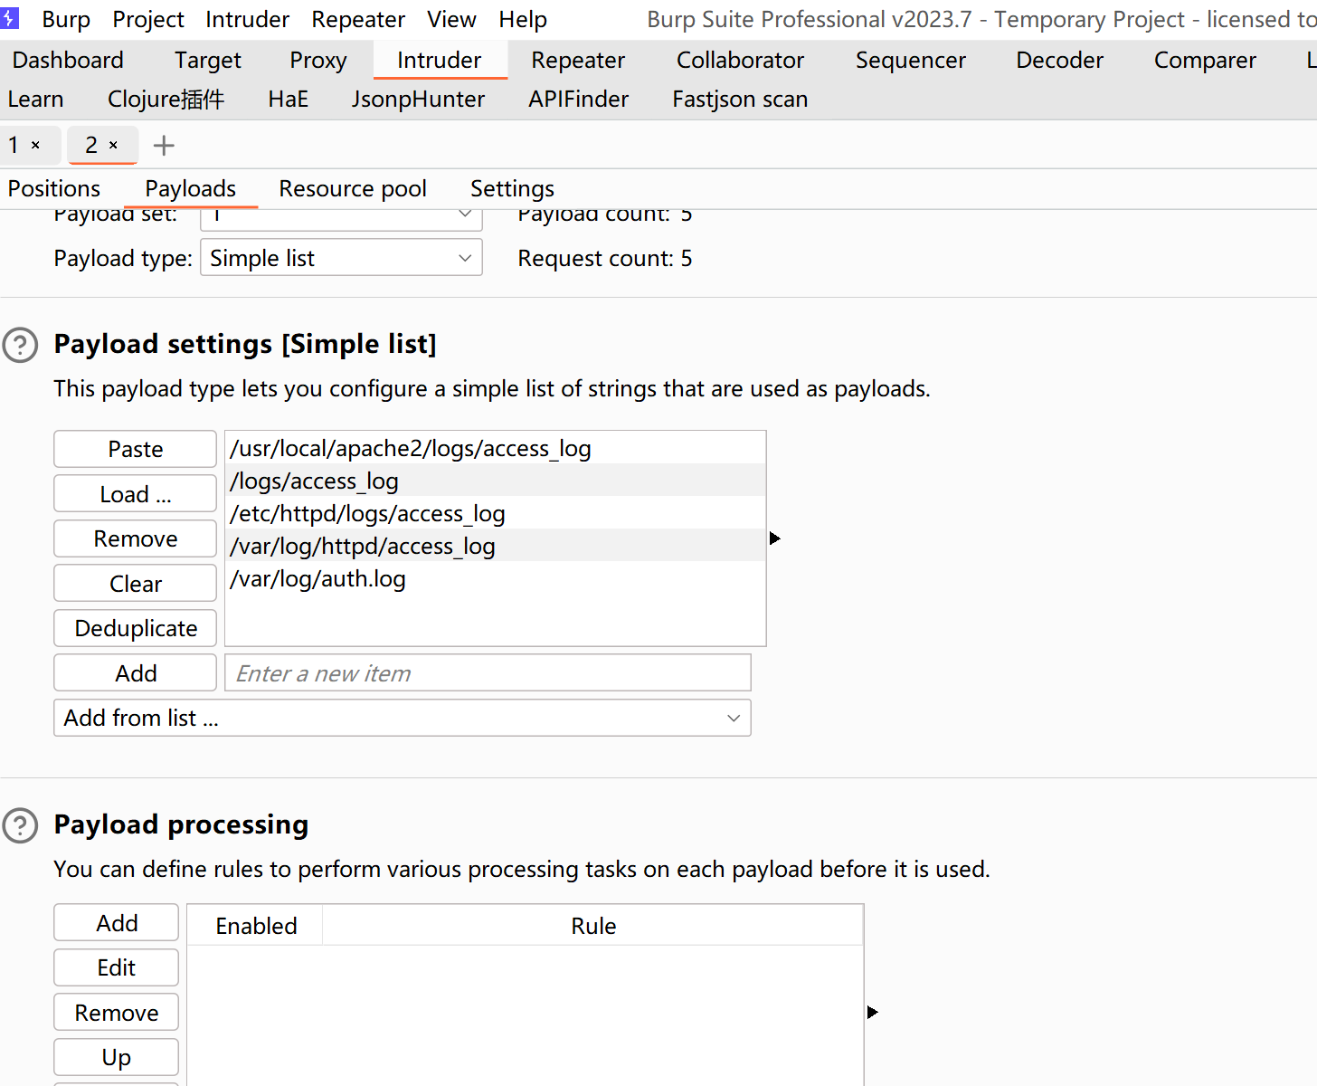Click Remove in Payload processing
Image resolution: width=1317 pixels, height=1086 pixels.
coord(117,1013)
